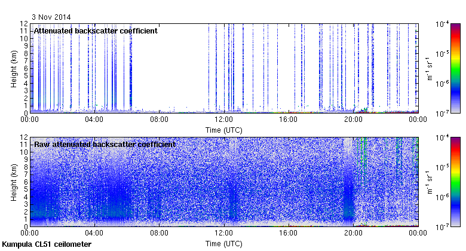466x251 pixels.
Task: Click the top panel's 'Height (km)' axis label
Action: coord(14,69)
